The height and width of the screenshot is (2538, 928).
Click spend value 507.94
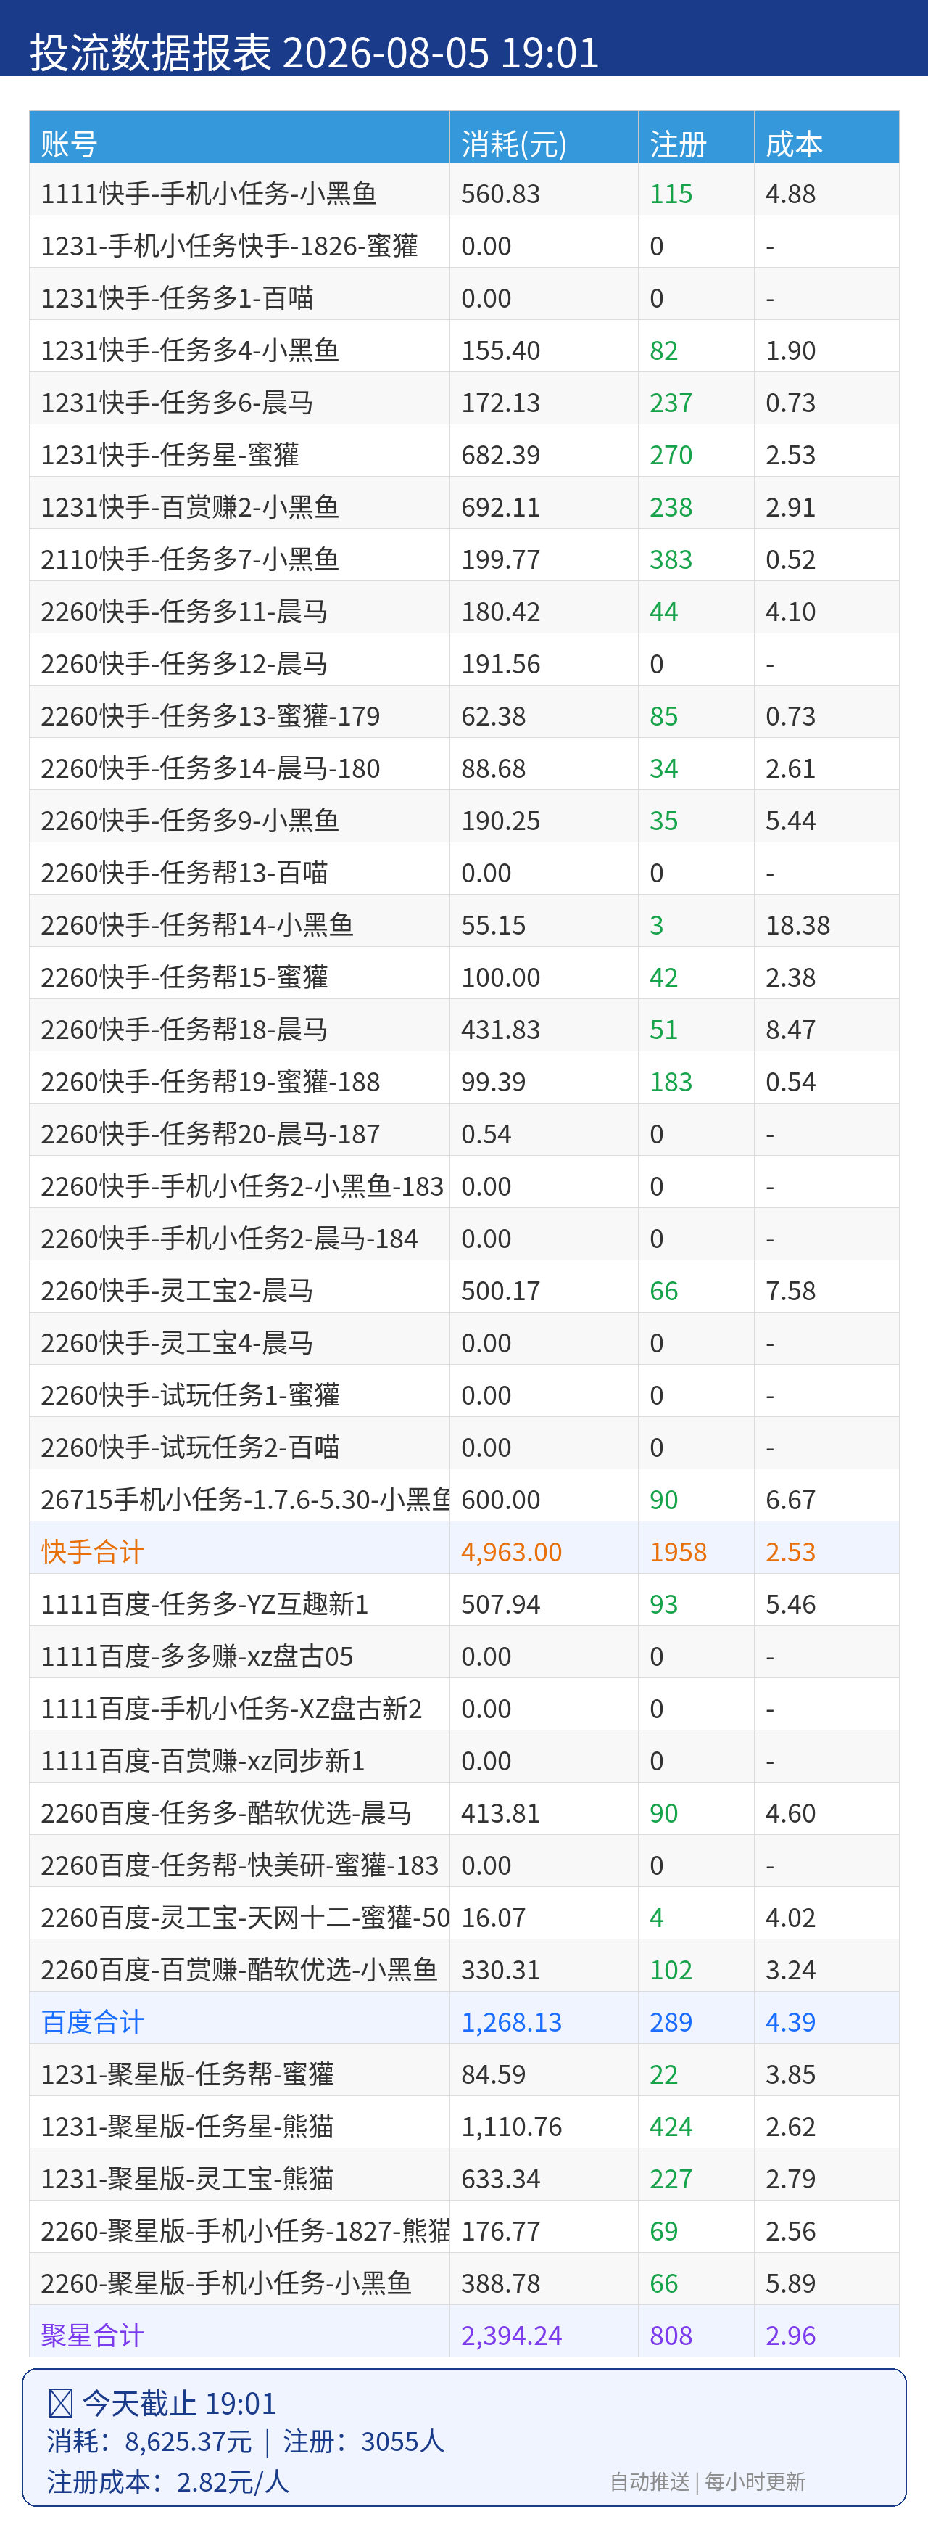click(501, 1604)
